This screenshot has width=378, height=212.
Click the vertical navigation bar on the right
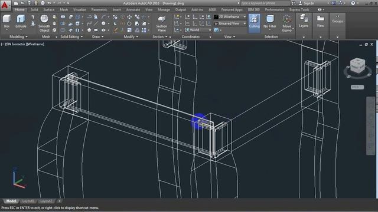pyautogui.click(x=371, y=126)
